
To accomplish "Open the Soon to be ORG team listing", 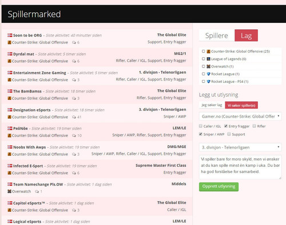I will [27, 35].
